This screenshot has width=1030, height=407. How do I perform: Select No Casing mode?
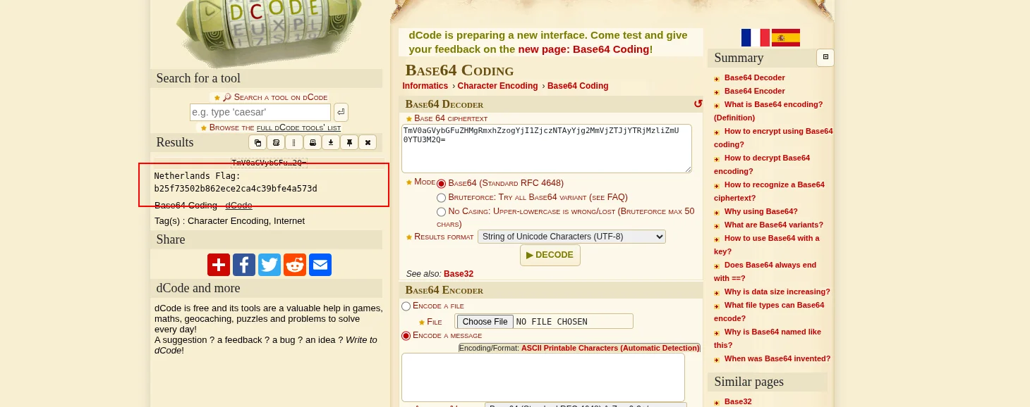(442, 212)
